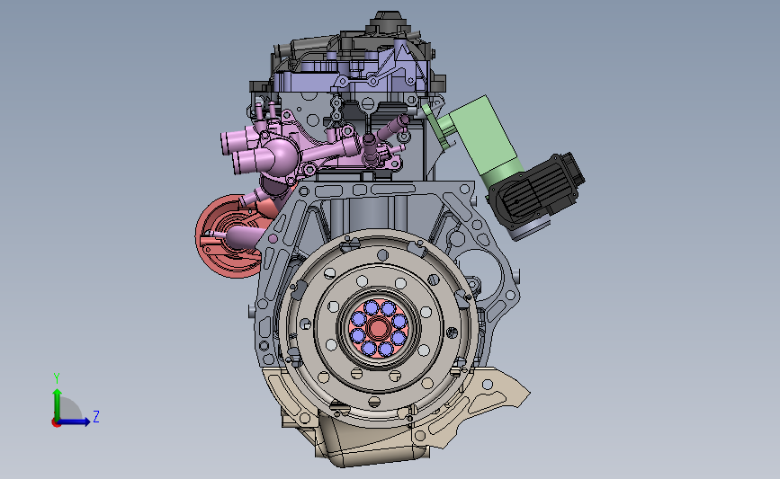Click the Y label of the triad
The image size is (780, 479).
[57, 378]
